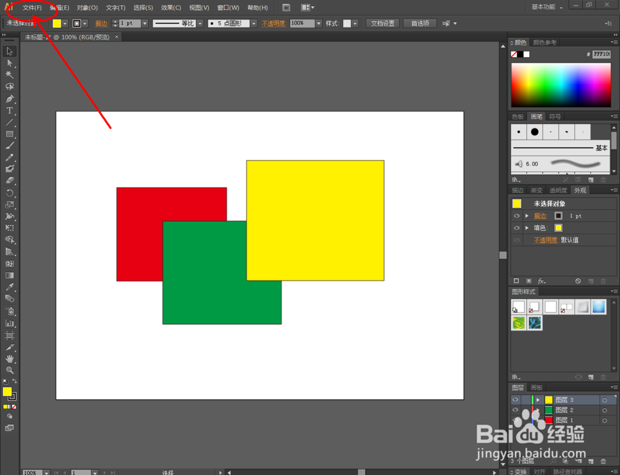Select the Column Graph tool
Screen dimensions: 620x475
[x=9, y=323]
